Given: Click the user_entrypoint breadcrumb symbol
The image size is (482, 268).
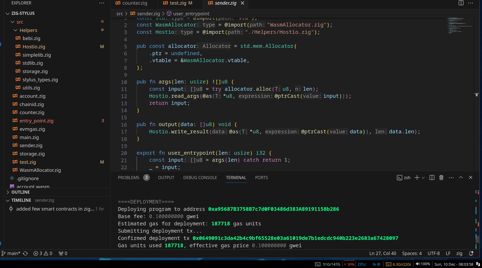Looking at the screenshot, I should 188,14.
